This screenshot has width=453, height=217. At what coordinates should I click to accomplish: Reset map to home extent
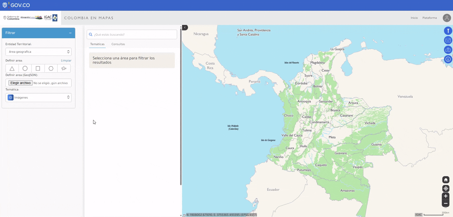(x=446, y=180)
